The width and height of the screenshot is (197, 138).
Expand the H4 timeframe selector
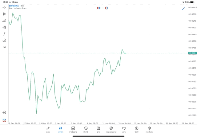[4, 47]
